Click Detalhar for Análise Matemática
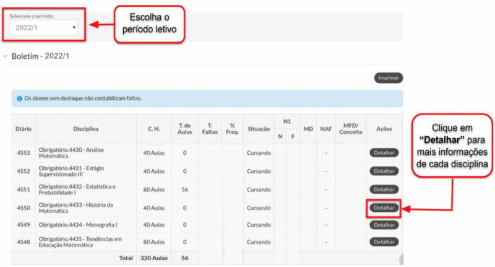The height and width of the screenshot is (267, 495). (384, 152)
